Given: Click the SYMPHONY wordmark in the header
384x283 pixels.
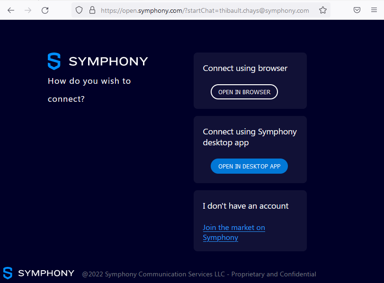Looking at the screenshot, I should pos(108,62).
